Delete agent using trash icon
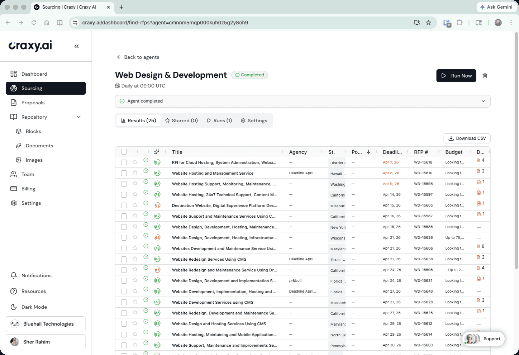The height and width of the screenshot is (355, 519). 485,76
